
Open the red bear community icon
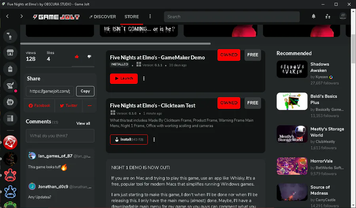point(10,175)
